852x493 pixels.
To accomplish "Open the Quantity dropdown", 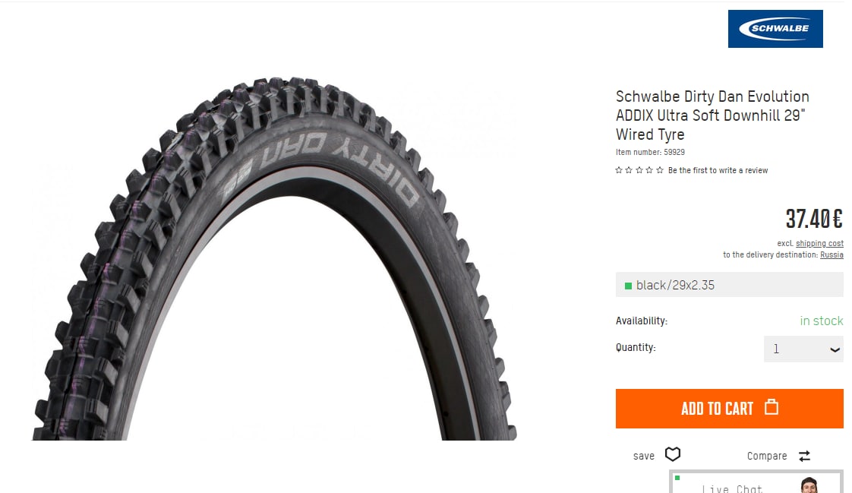I will coord(803,349).
